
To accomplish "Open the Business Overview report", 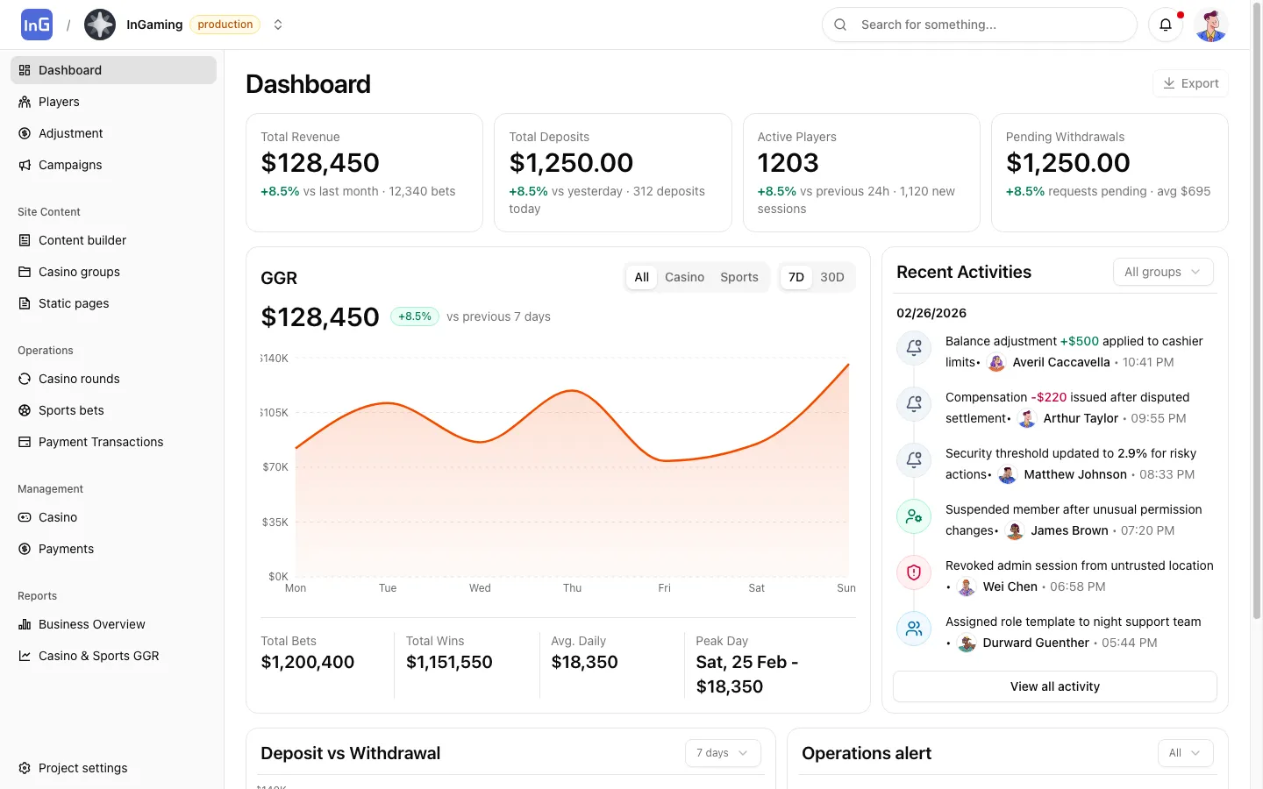I will click(x=91, y=624).
